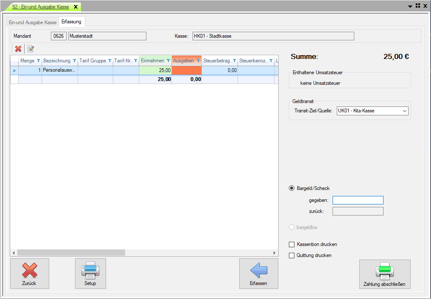Click the Steuerbetrag column filter icon
The height and width of the screenshot is (299, 431).
[235, 61]
